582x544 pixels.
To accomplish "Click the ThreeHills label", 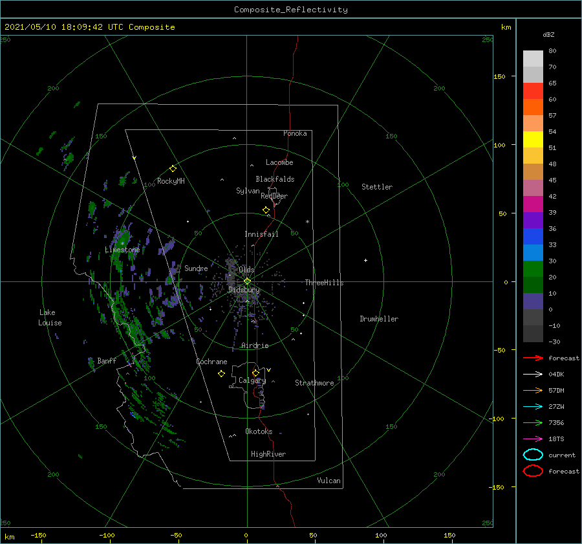I will 324,283.
